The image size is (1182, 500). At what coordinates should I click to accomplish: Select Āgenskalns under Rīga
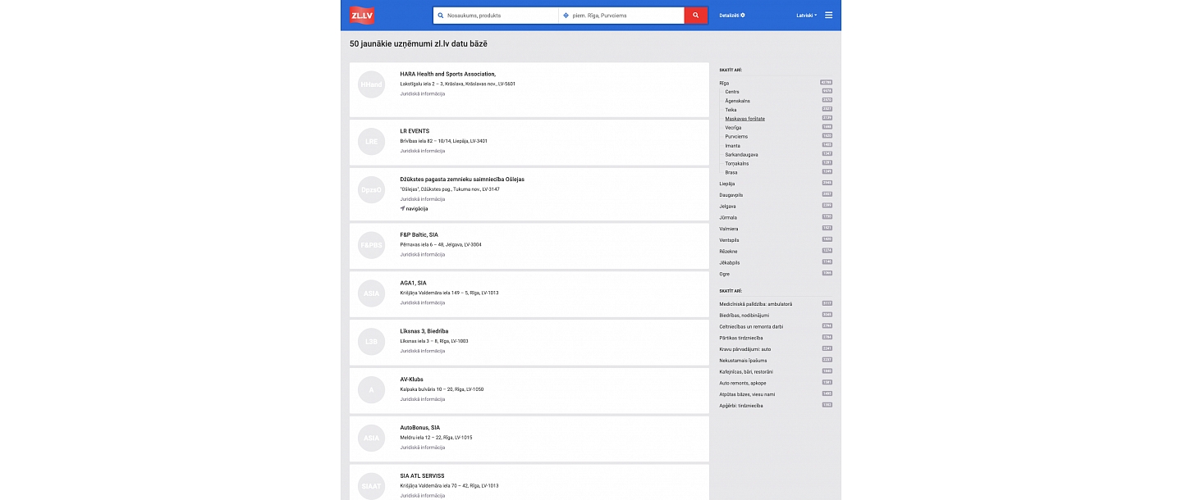[737, 101]
